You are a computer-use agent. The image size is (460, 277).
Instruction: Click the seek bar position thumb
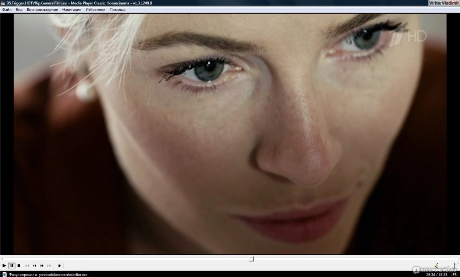pyautogui.click(x=251, y=259)
